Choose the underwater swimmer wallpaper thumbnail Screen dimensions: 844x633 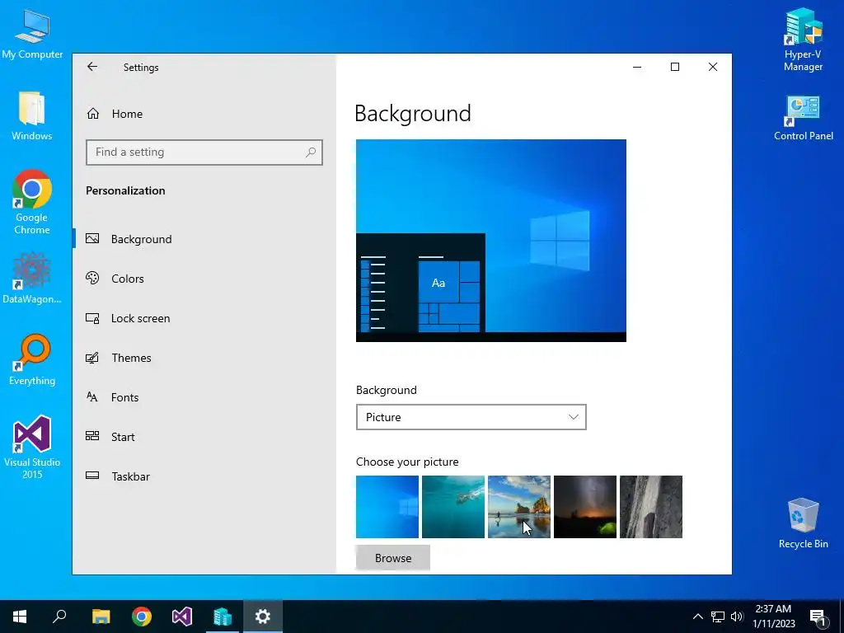(x=453, y=507)
